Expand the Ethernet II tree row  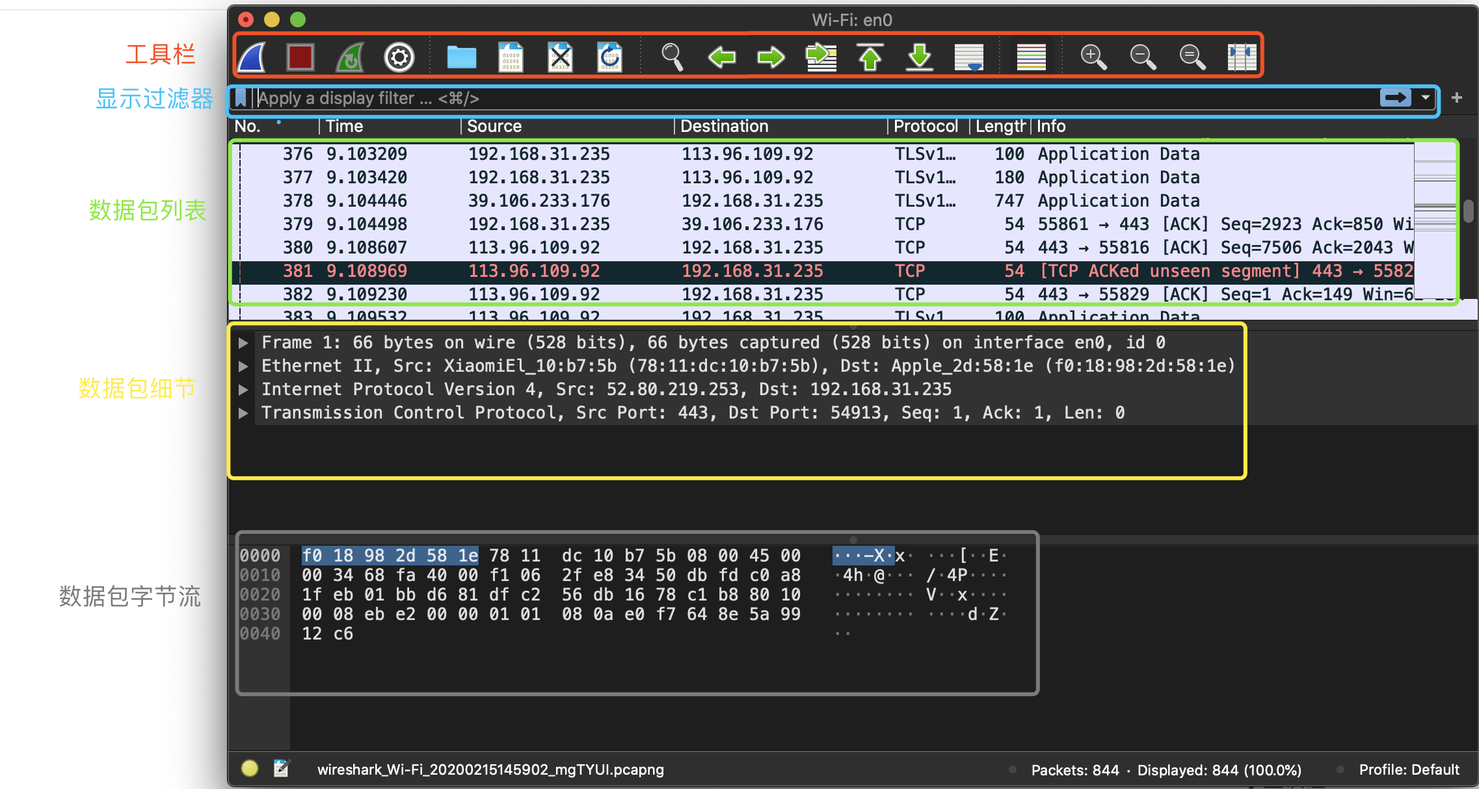coord(243,366)
